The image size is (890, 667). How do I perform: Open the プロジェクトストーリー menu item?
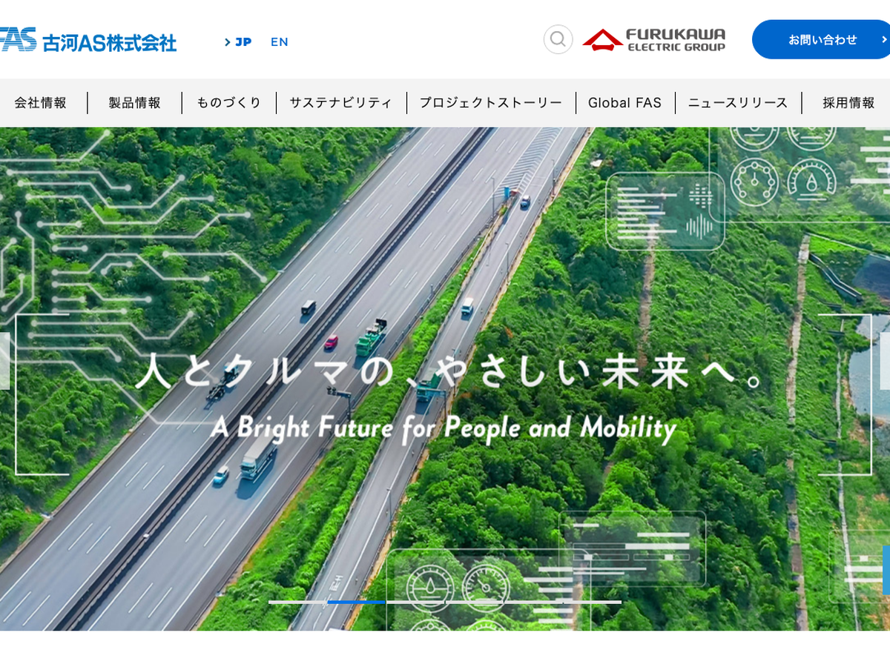tap(491, 103)
